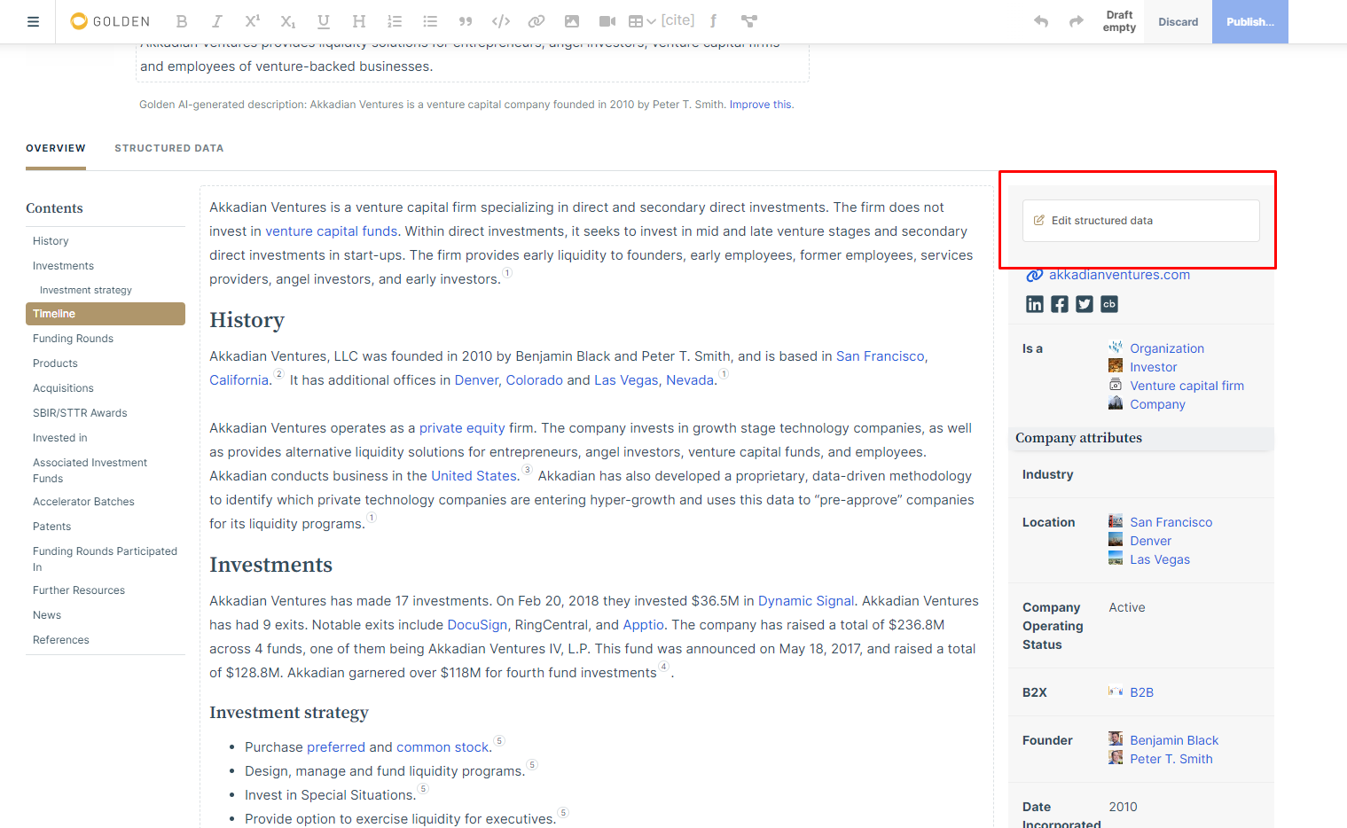The image size is (1347, 828).
Task: Open the hamburger menu
Action: 33,21
